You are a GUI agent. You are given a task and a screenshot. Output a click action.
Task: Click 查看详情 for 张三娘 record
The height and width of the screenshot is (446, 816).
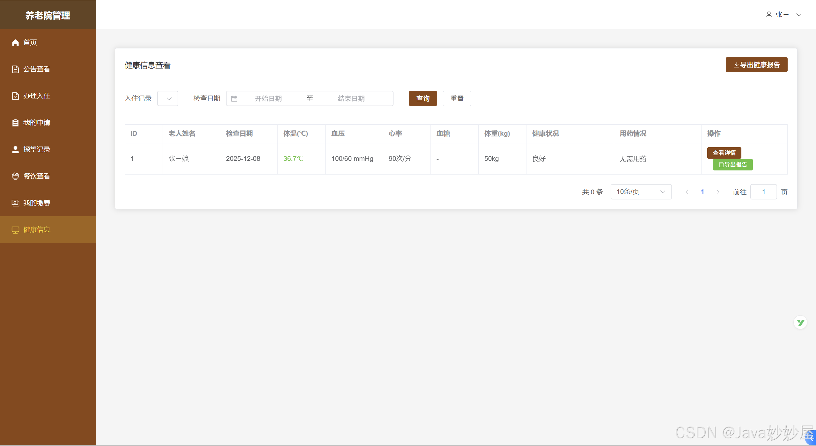tap(724, 153)
